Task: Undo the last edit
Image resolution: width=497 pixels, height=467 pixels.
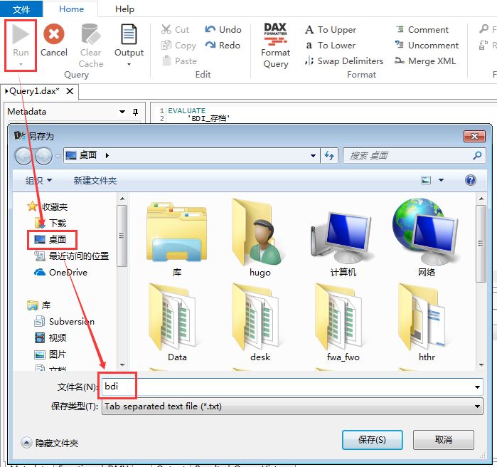Action: (x=223, y=29)
